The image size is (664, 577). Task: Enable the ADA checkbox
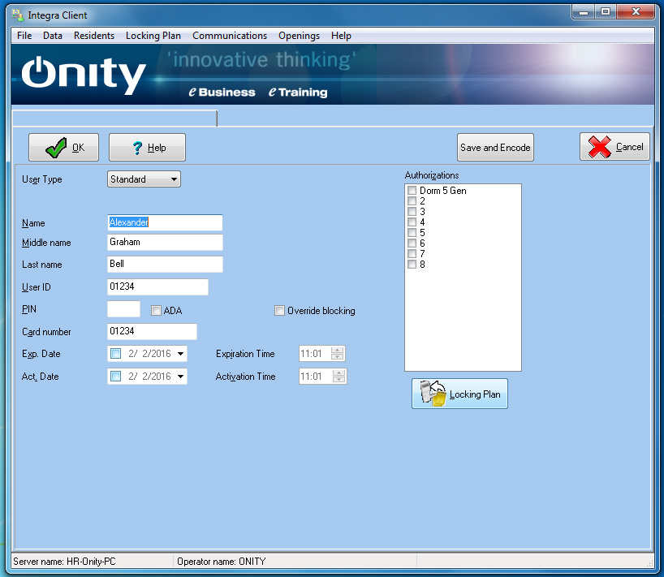pyautogui.click(x=157, y=310)
